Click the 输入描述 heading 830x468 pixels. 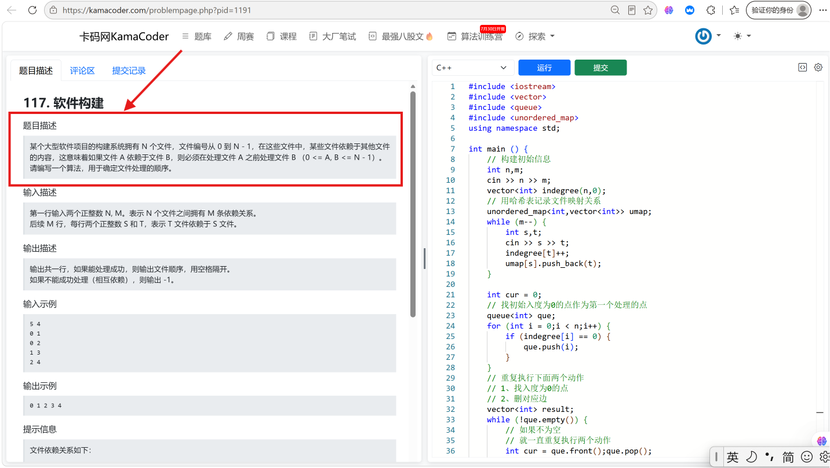pyautogui.click(x=40, y=193)
